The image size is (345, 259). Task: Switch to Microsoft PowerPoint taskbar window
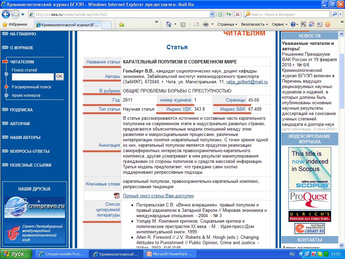[x=170, y=254]
